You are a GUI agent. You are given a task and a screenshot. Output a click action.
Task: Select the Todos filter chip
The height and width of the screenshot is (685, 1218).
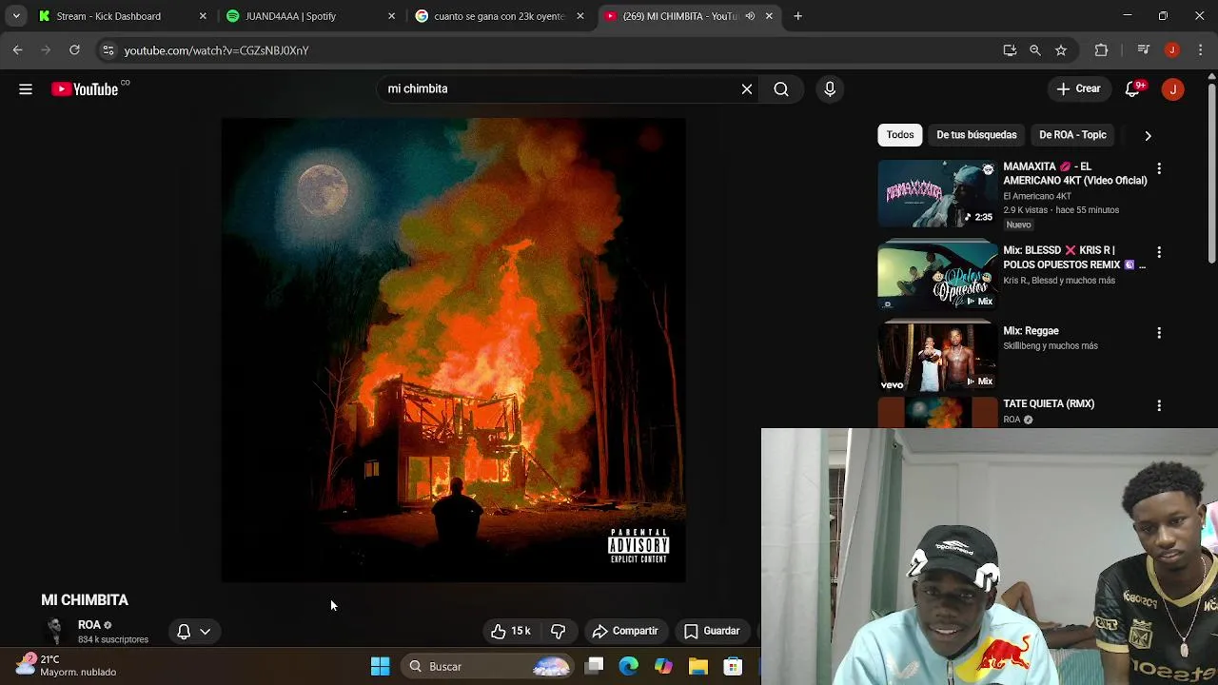point(900,135)
